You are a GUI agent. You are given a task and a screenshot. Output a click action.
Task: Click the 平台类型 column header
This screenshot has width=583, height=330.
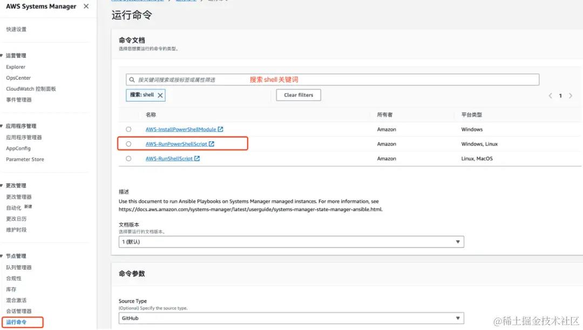point(471,115)
